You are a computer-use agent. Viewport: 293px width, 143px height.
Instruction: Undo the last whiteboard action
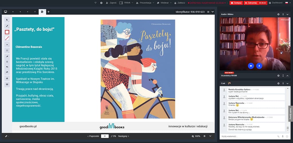(x=7, y=67)
